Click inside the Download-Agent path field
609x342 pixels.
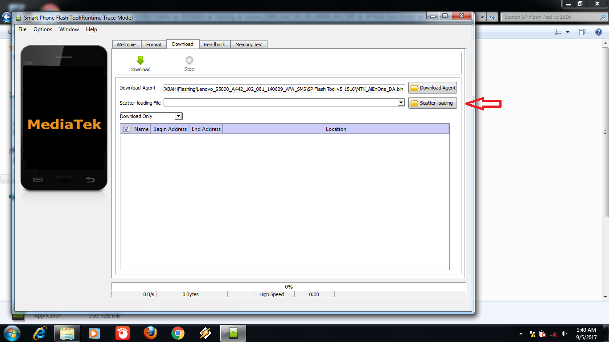tap(284, 89)
